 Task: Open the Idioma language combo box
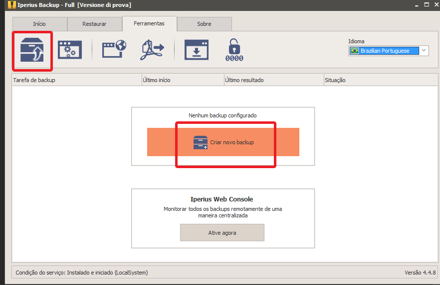[388, 51]
